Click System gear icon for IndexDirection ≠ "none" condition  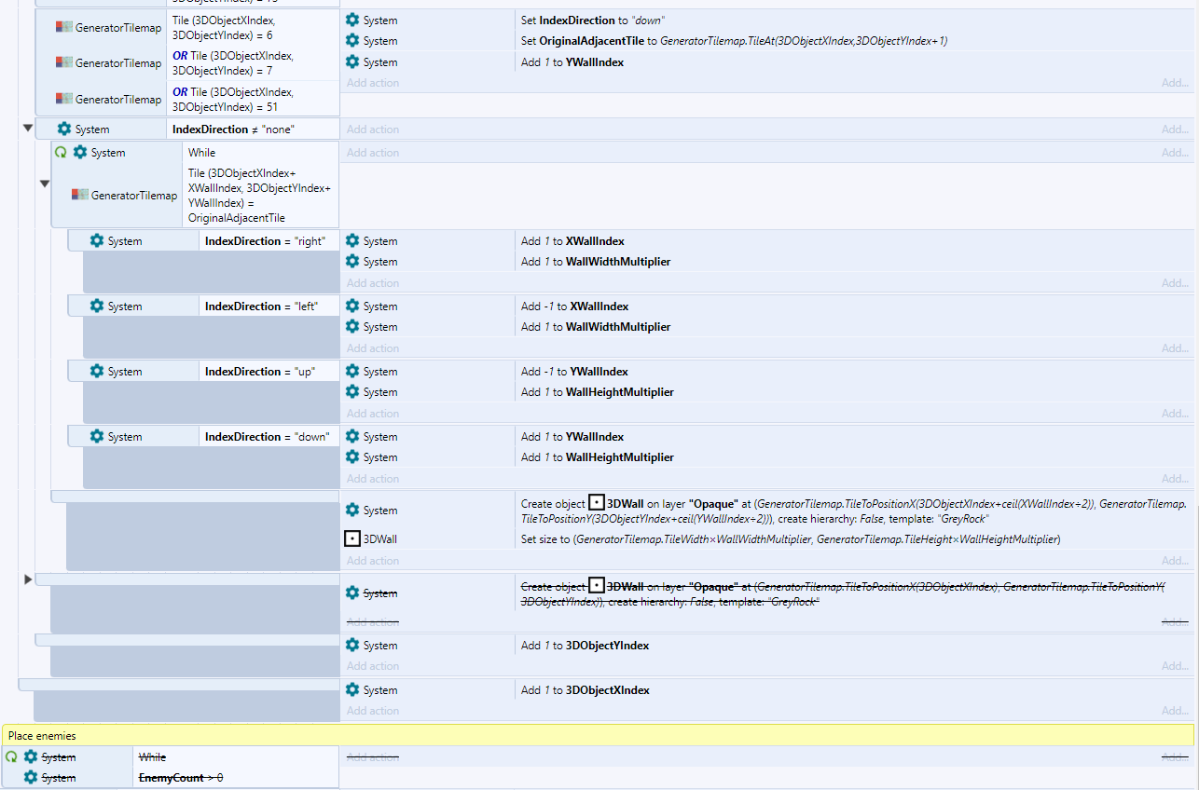click(x=64, y=129)
